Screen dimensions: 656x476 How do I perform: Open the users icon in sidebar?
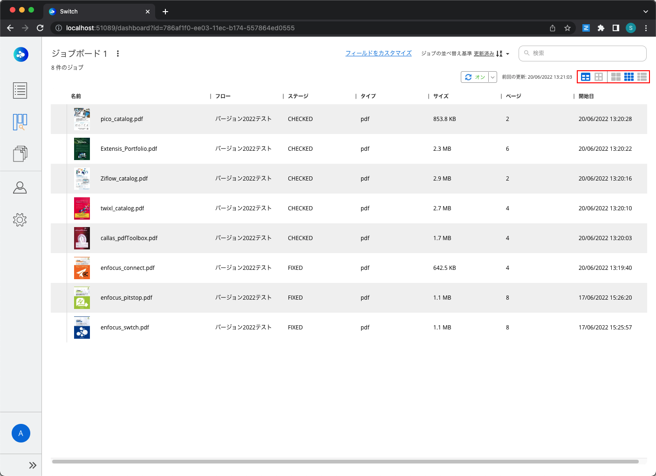click(20, 188)
